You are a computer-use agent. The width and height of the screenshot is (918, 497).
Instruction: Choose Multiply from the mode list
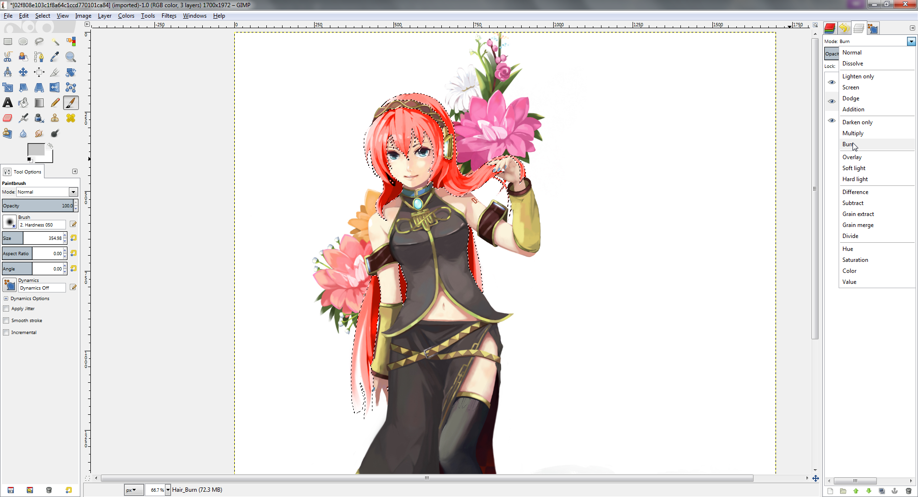(853, 133)
